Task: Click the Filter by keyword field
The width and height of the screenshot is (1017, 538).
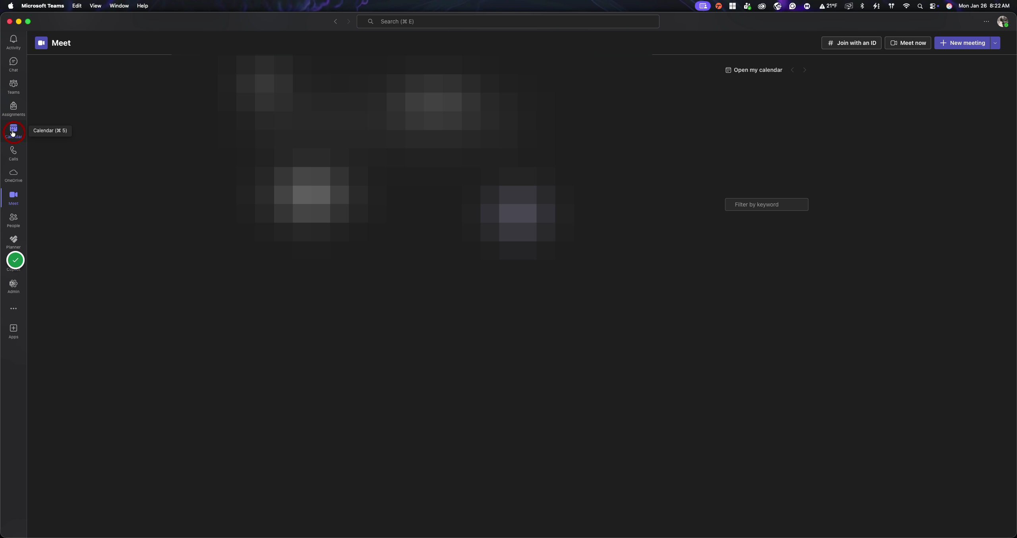Action: 766,204
